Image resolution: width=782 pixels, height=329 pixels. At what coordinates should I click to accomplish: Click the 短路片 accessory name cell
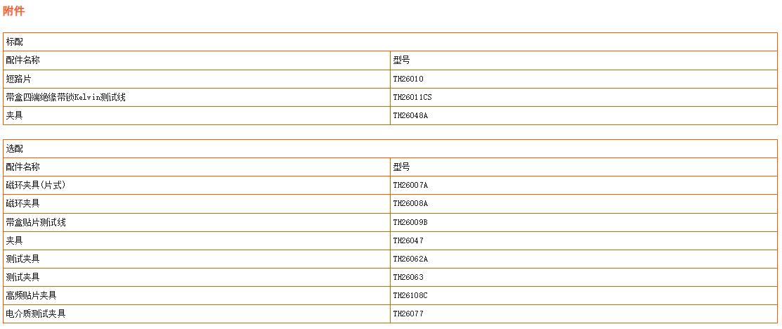[197, 79]
